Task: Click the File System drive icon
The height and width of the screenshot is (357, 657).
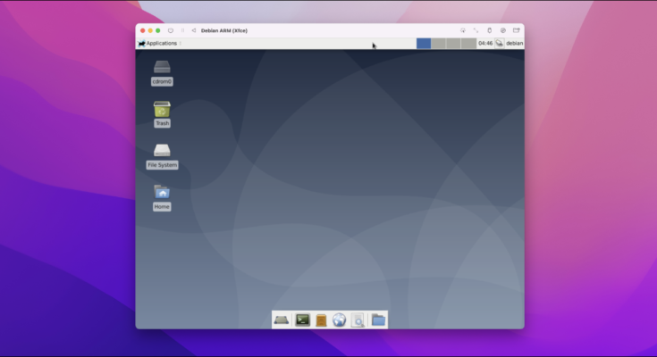Action: point(162,151)
